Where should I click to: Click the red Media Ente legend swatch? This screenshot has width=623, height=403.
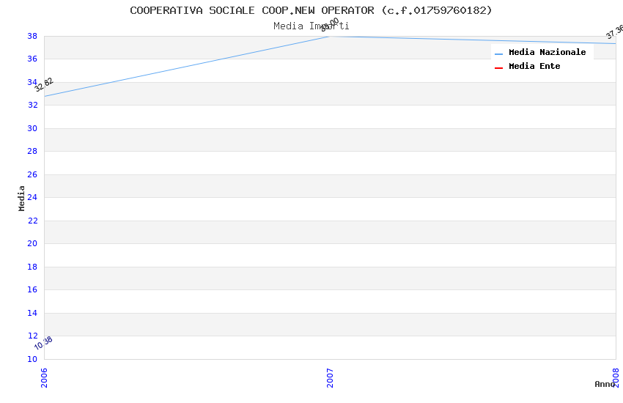point(499,67)
